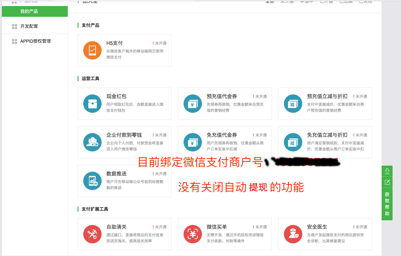Click the grid icon beside 开发配置

click(x=15, y=26)
